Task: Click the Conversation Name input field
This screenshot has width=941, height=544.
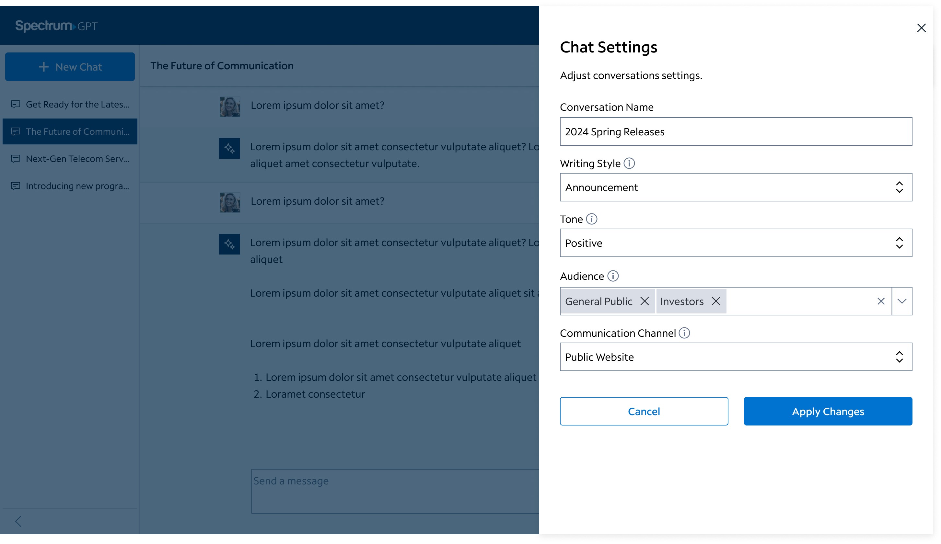Action: click(x=736, y=132)
